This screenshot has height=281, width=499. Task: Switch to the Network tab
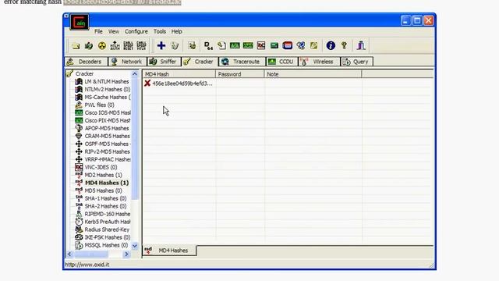click(127, 62)
